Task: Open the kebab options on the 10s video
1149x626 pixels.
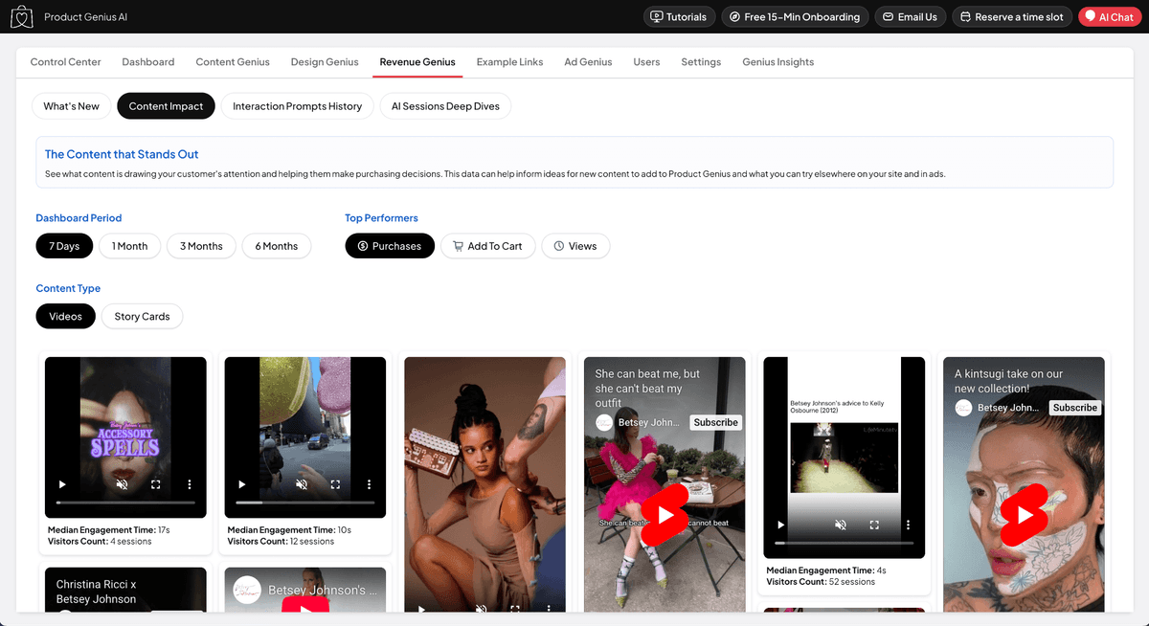Action: 369,484
